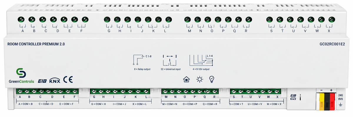Click the model number "GC02RC001E2"
The width and height of the screenshot is (353, 117).
click(332, 44)
